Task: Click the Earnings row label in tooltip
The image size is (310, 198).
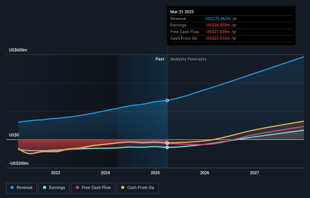Action: pos(178,25)
